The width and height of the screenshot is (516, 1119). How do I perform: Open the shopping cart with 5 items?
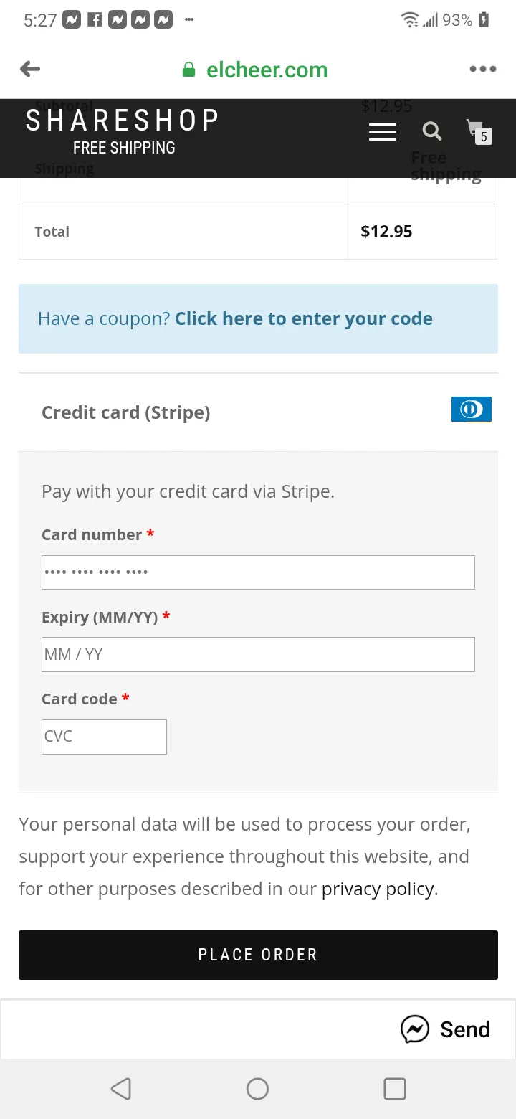[x=478, y=131]
